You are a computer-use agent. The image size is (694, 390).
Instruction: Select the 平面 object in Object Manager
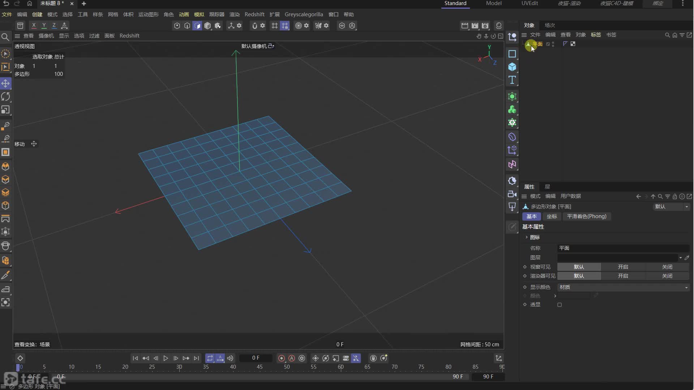[537, 44]
